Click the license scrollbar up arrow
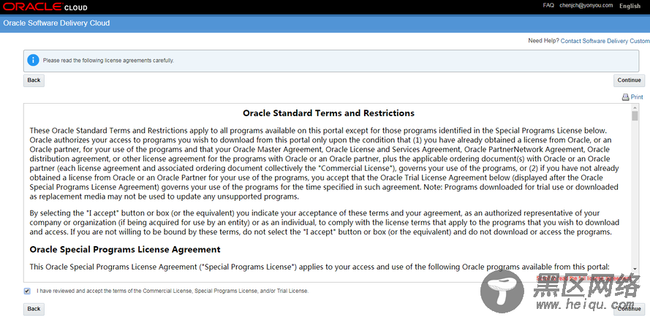Screen dimensions: 650x317 point(635,107)
